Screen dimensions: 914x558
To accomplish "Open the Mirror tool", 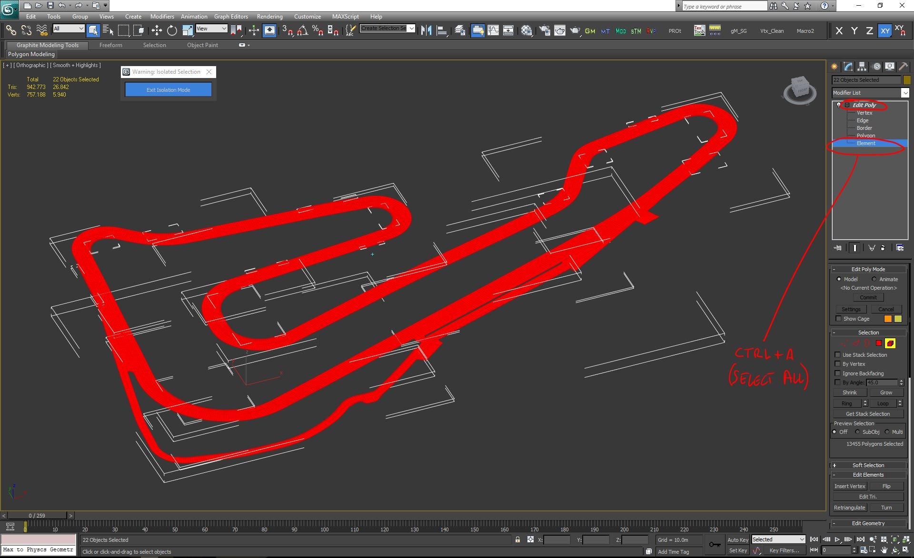I will coord(426,31).
